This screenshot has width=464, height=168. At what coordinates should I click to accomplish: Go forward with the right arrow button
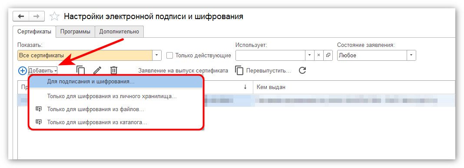coord(36,16)
